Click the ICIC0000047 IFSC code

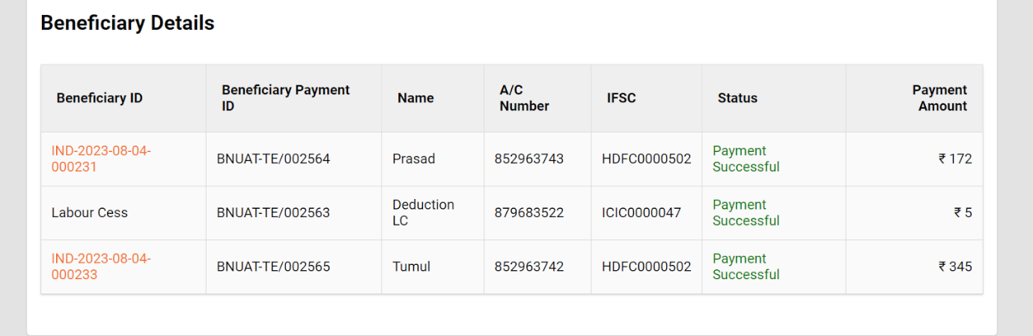[642, 213]
